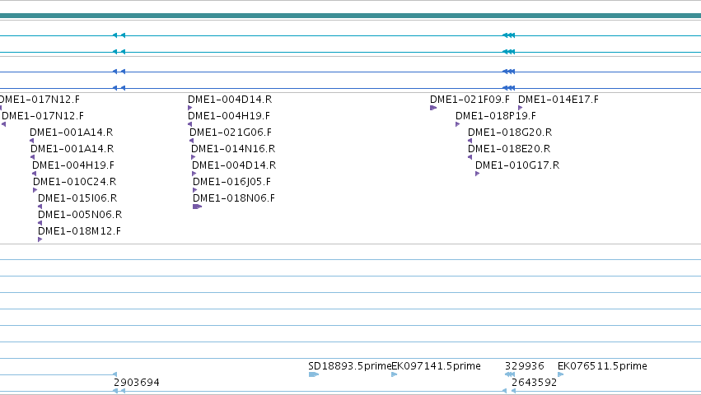Select the 2643592 feature label
Image resolution: width=701 pixels, height=395 pixels.
[x=534, y=383]
